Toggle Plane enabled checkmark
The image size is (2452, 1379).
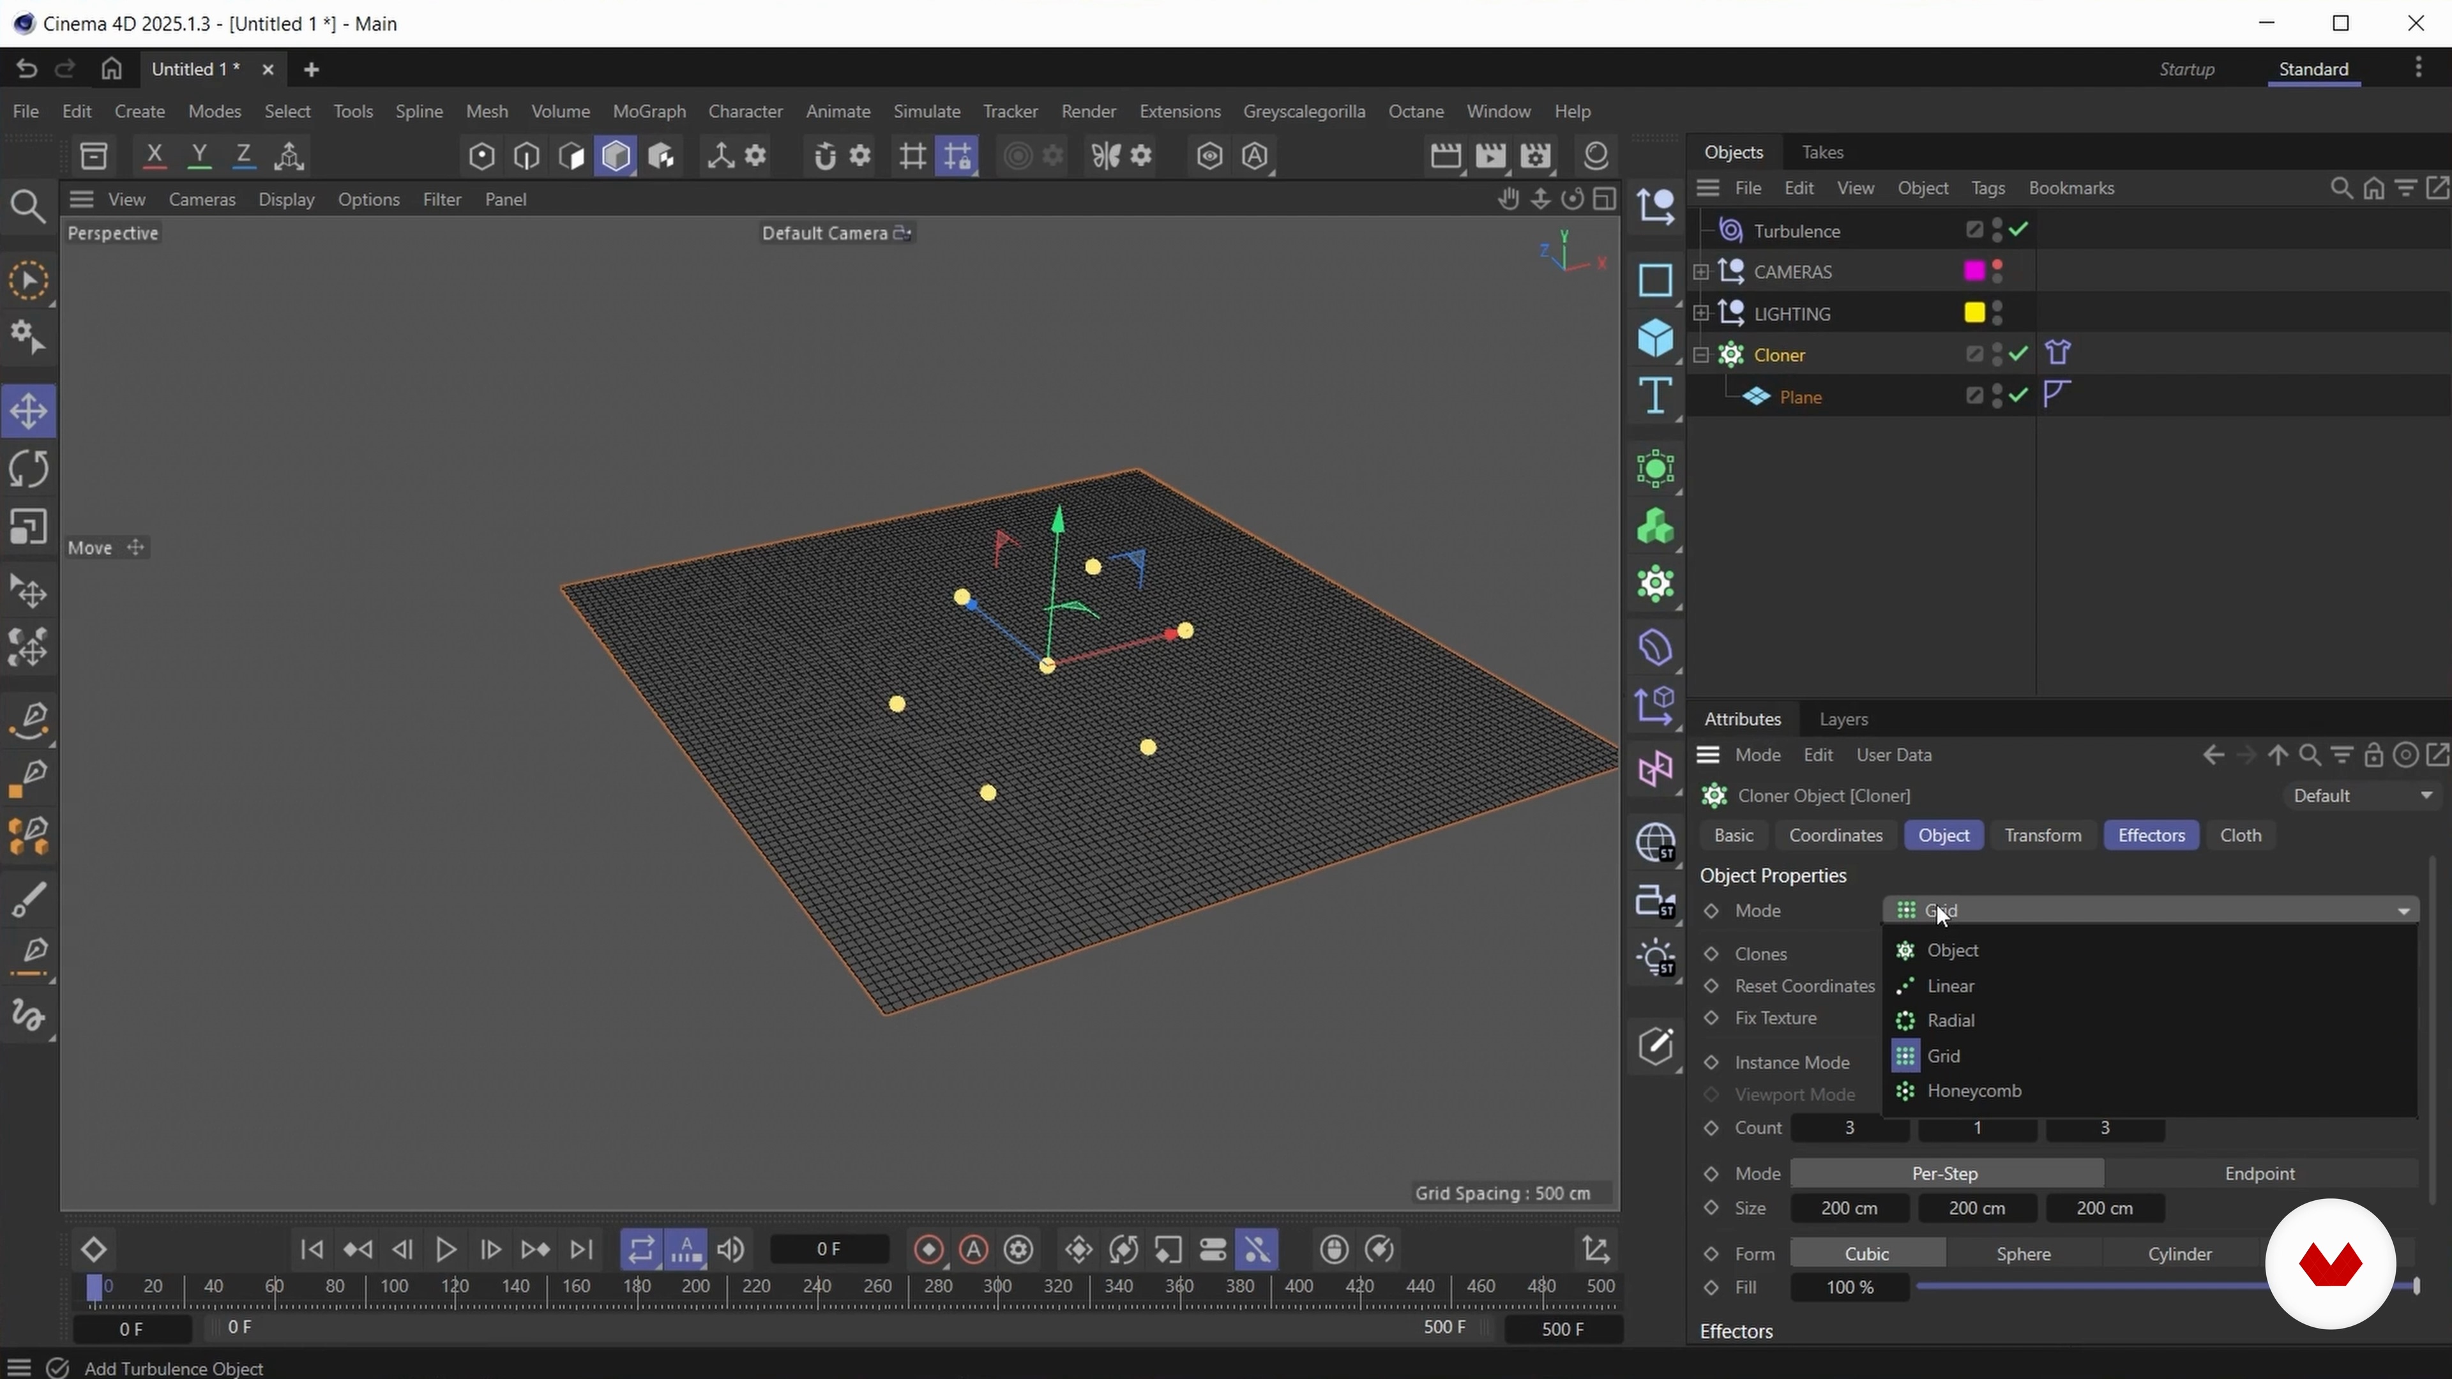pos(2019,395)
